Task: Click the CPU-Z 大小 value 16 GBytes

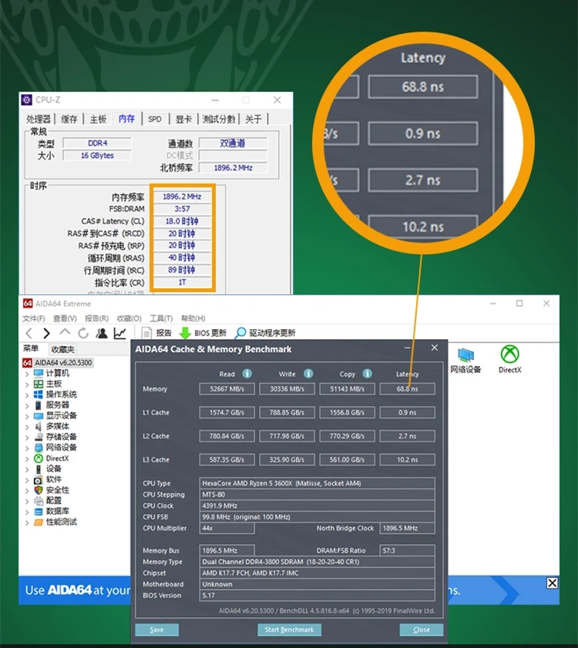Action: (x=97, y=156)
